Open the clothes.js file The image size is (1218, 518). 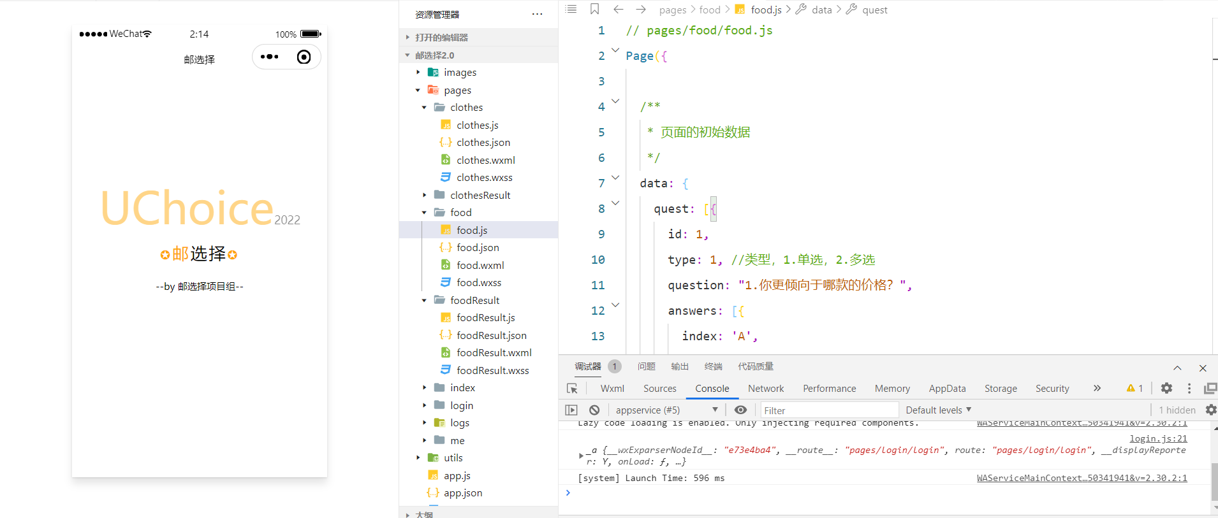478,125
